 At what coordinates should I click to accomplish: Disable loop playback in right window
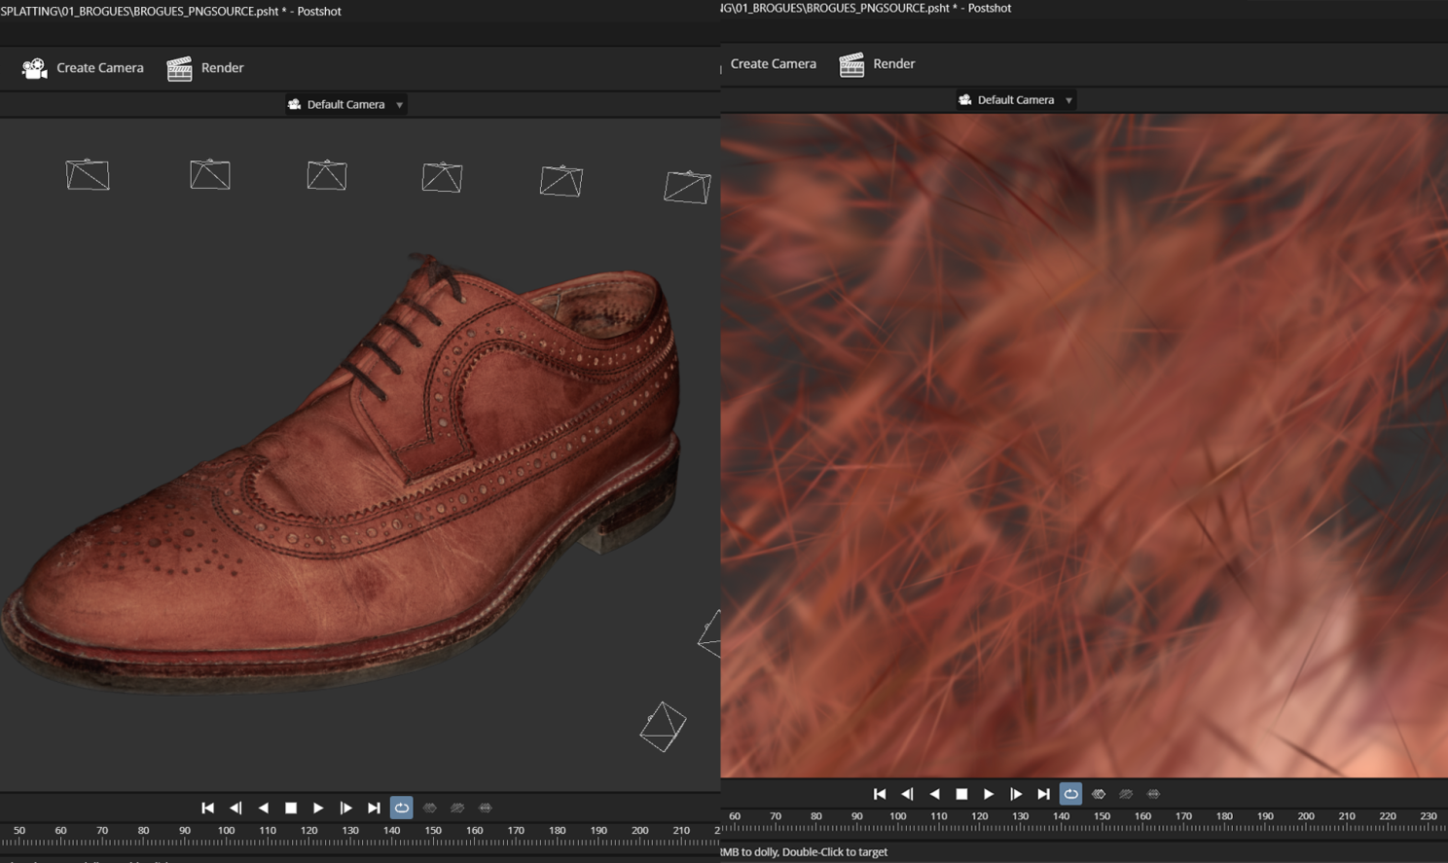click(x=1070, y=794)
